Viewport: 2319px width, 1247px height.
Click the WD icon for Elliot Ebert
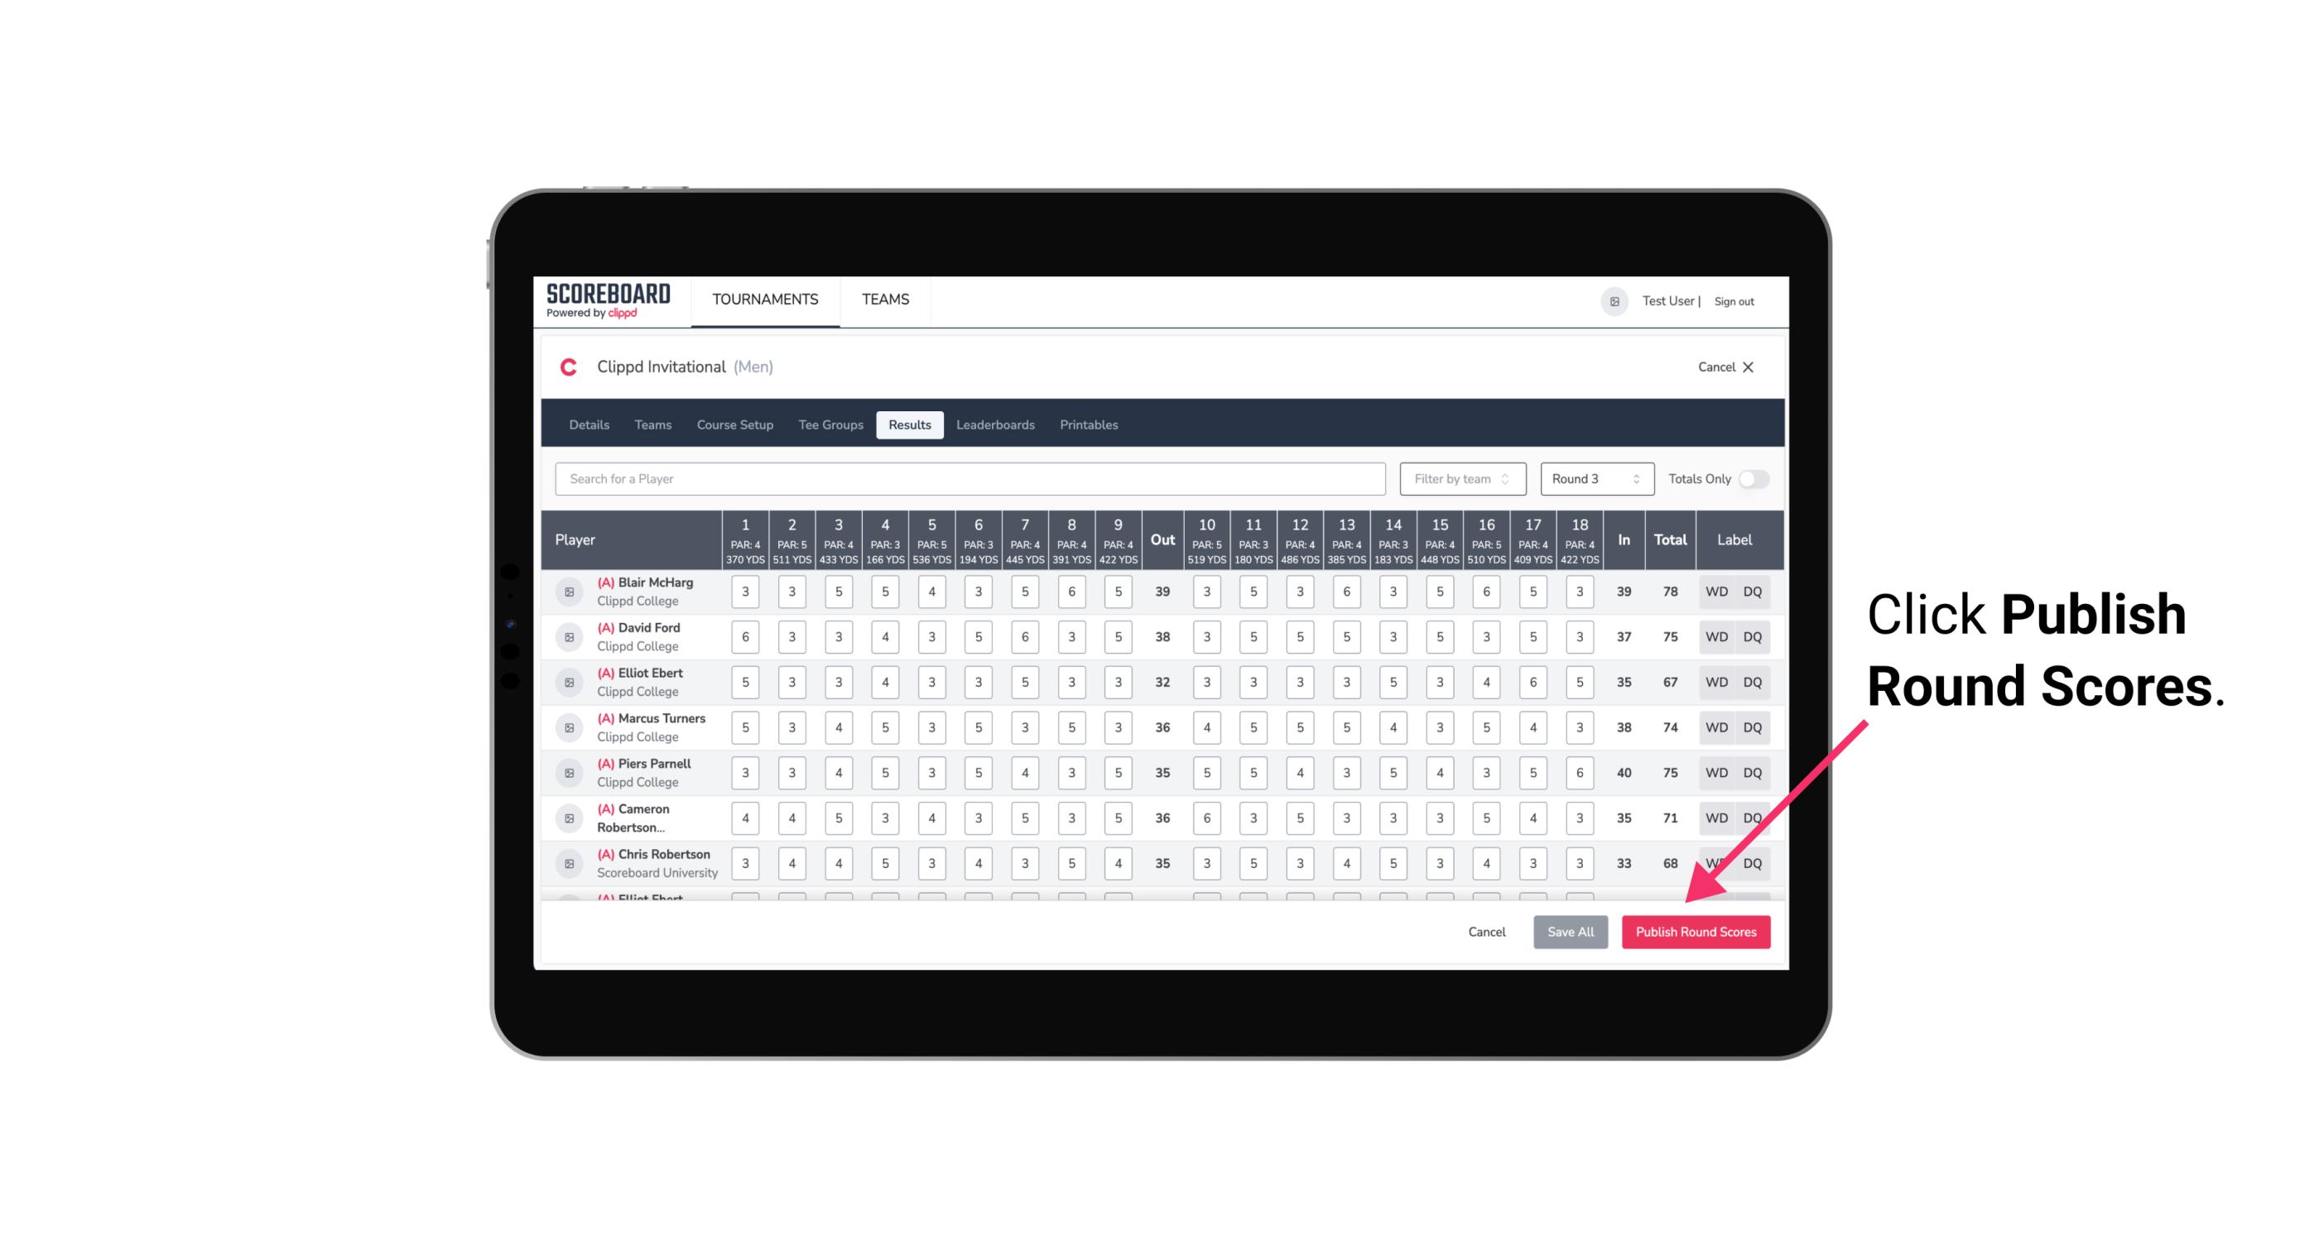point(1715,682)
